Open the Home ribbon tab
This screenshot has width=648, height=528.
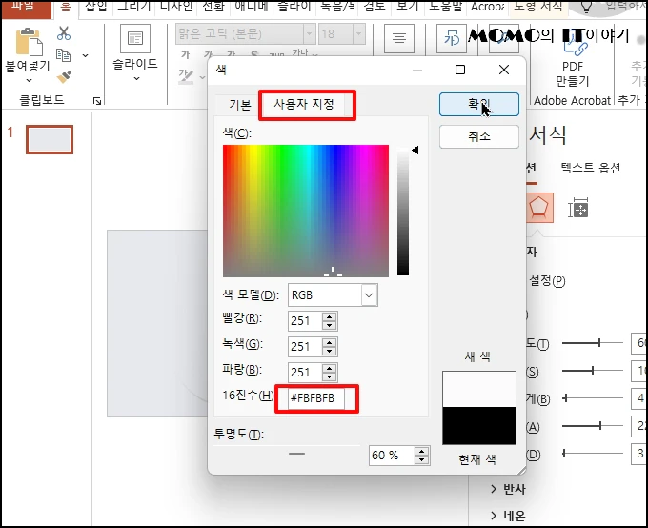[66, 7]
